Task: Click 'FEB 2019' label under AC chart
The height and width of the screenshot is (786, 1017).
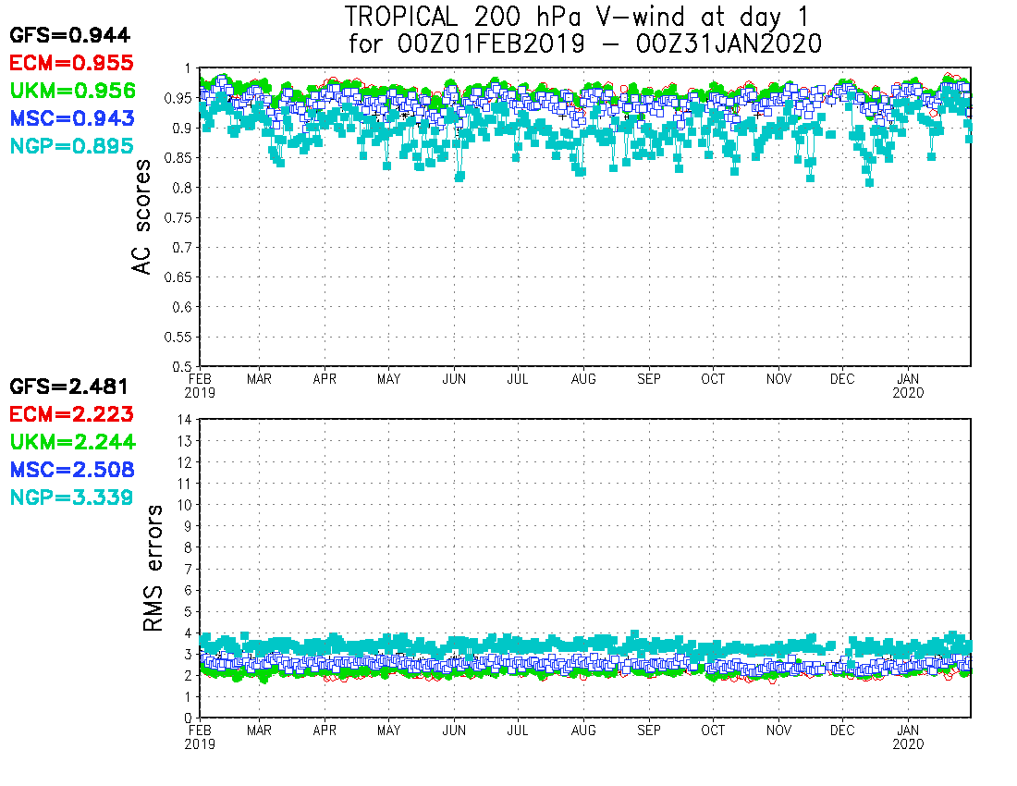Action: point(200,386)
